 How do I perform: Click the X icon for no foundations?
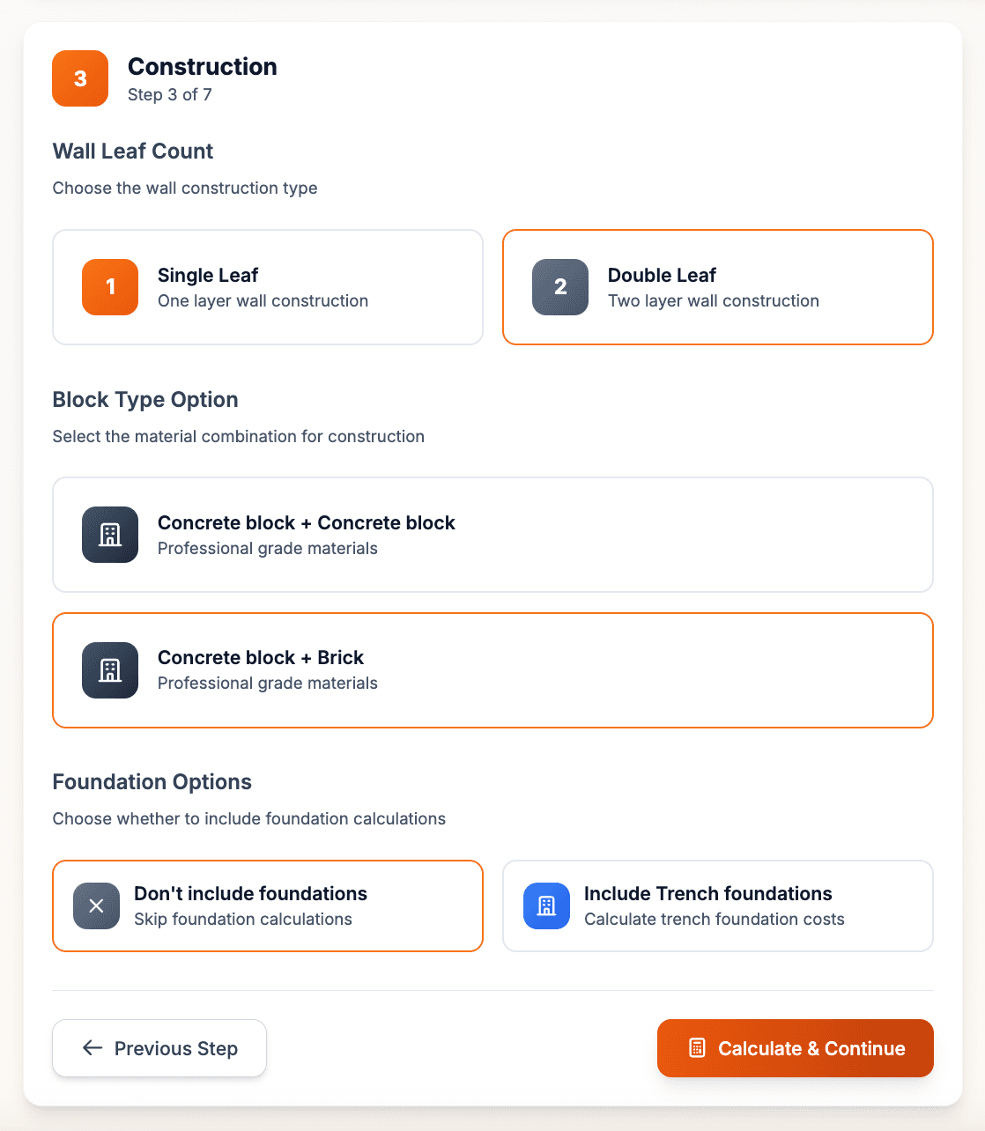tap(97, 906)
